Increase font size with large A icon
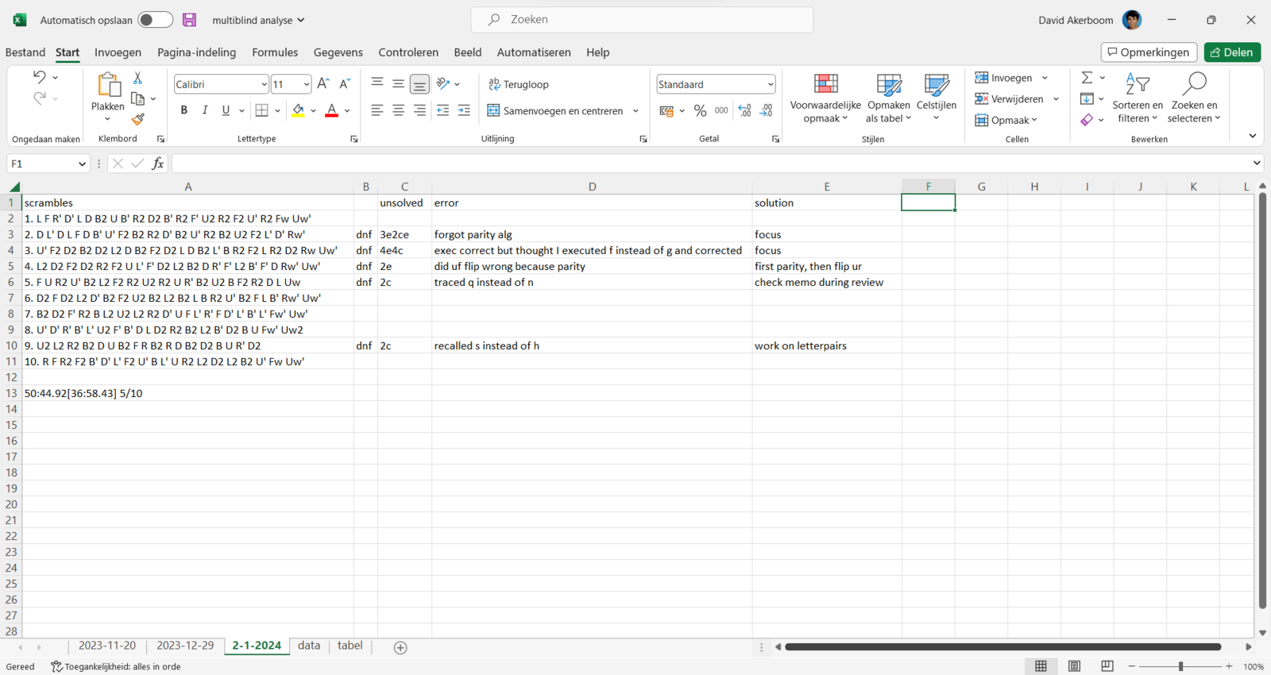The height and width of the screenshot is (675, 1271). click(323, 83)
